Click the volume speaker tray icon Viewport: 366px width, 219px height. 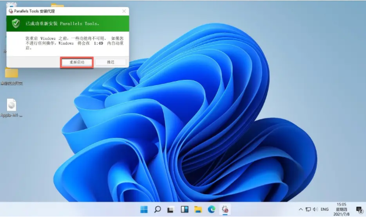coord(315,210)
